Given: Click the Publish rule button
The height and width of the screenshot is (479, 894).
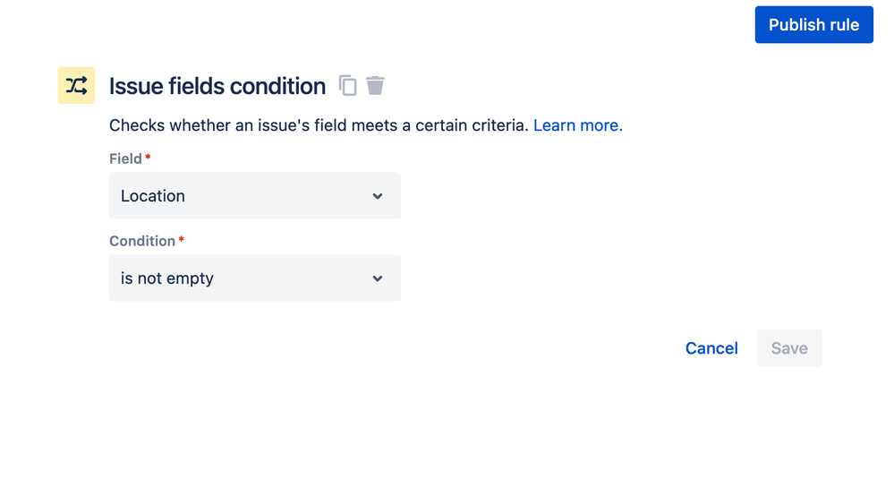Looking at the screenshot, I should (x=813, y=25).
